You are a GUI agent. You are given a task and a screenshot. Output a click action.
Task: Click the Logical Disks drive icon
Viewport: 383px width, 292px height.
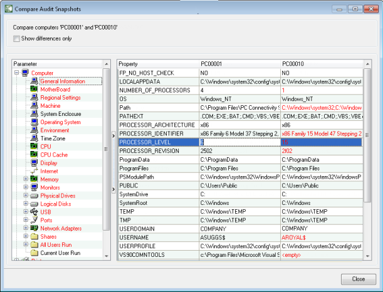click(x=34, y=204)
